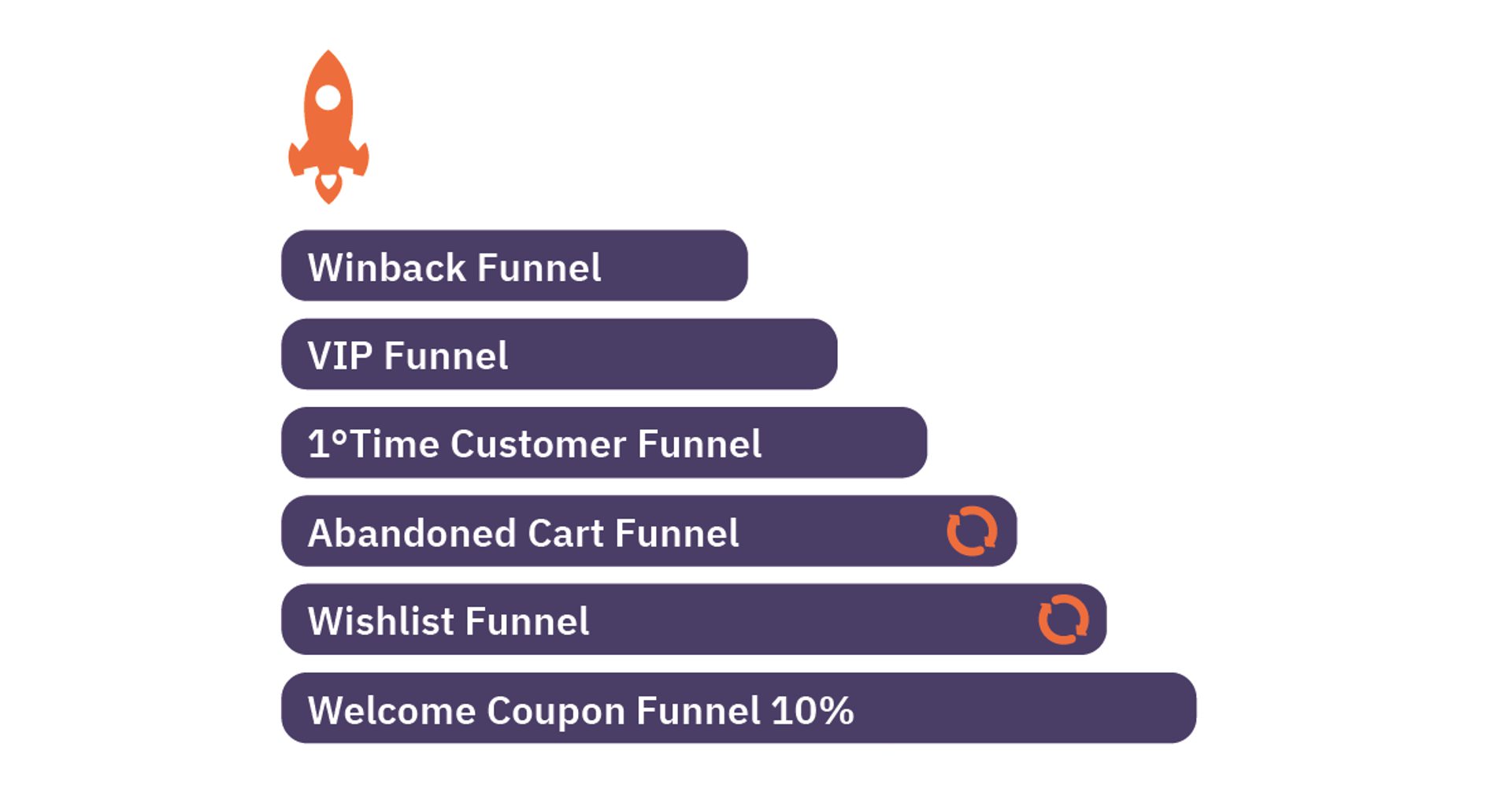Click the word "Coupon" in the bottom bar
Viewport: 1512px width, 792px height.
click(556, 711)
